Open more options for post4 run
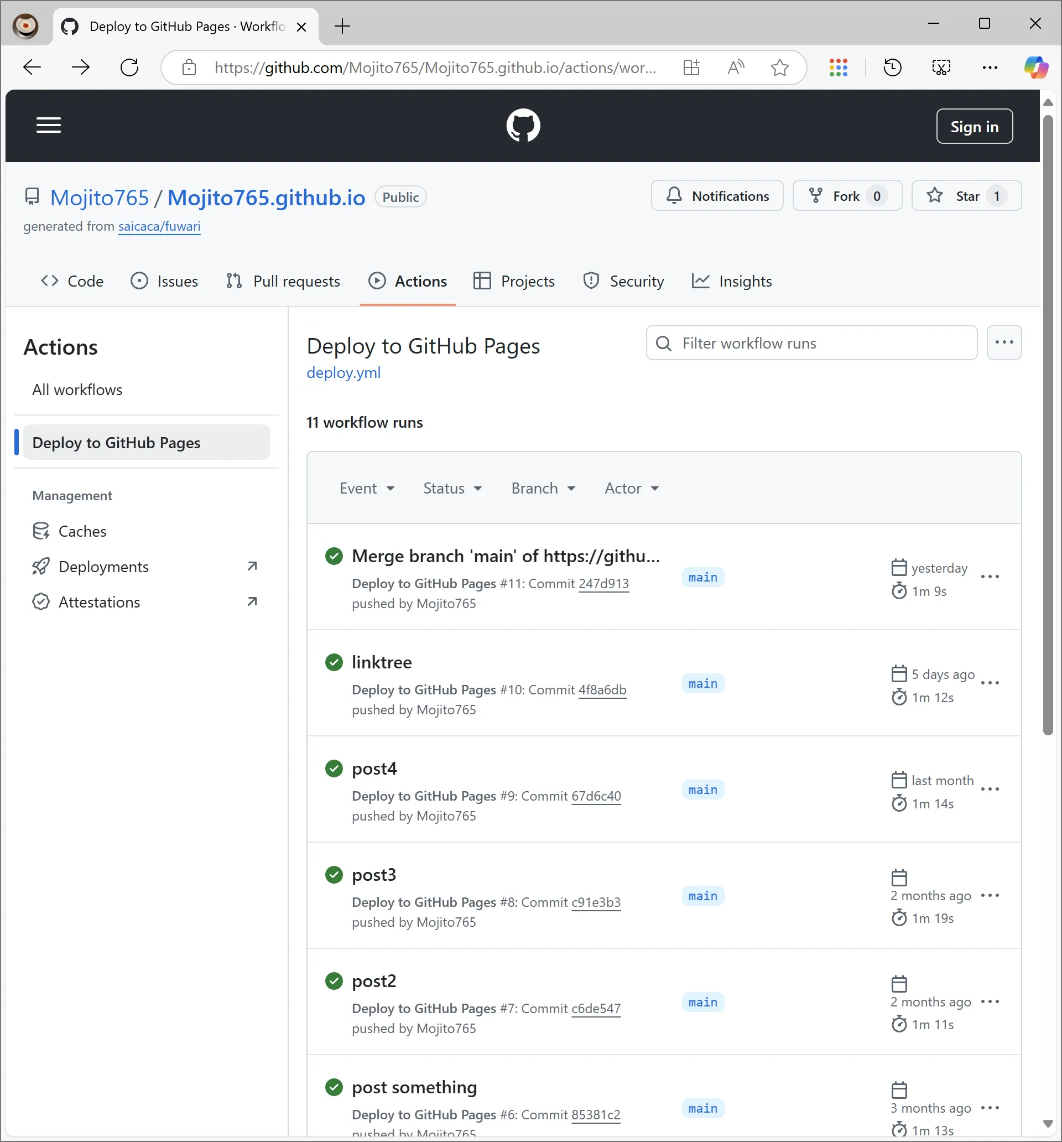 click(x=990, y=790)
